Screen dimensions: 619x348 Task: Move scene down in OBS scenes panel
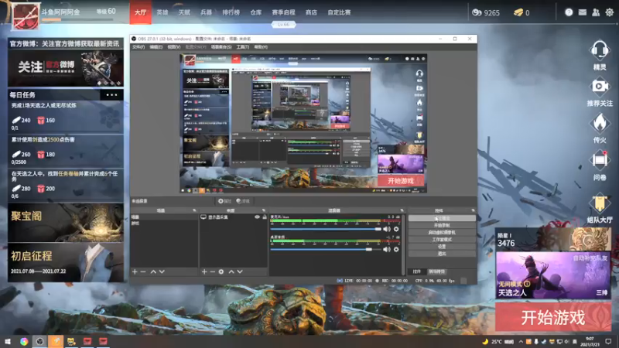click(x=162, y=272)
